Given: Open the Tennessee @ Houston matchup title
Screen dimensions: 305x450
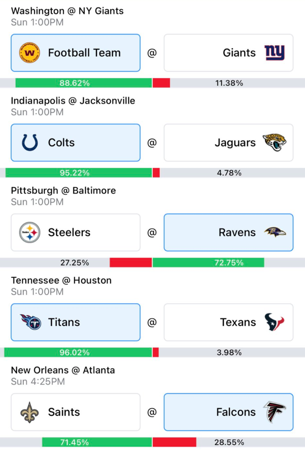Looking at the screenshot, I should 61,280.
